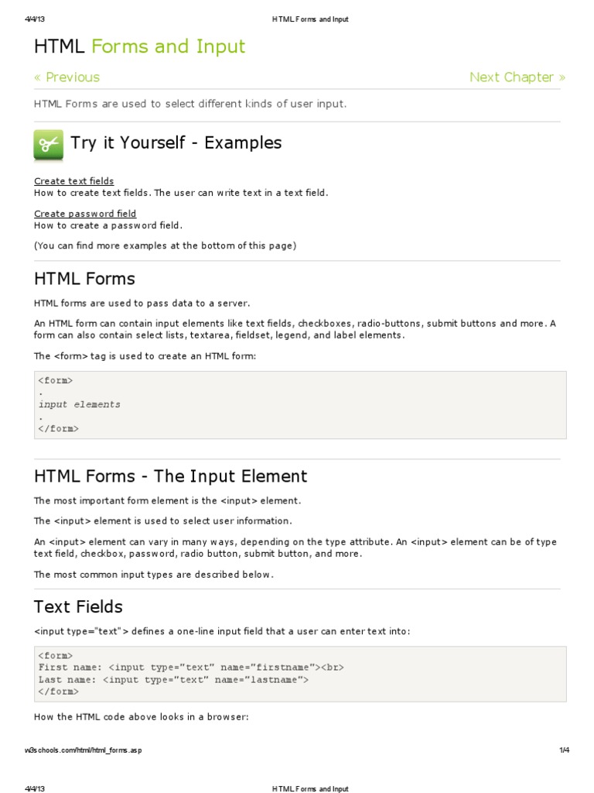Click the 'HTML Forms - The Input Element' heading
The image size is (594, 793).
point(170,475)
